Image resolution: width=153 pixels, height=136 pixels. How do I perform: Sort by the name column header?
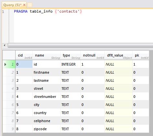(46, 55)
